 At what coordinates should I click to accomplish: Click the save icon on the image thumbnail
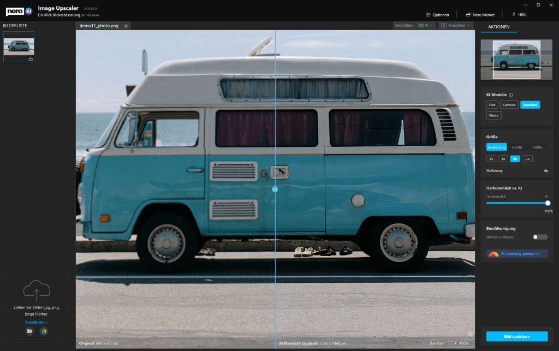(31, 58)
